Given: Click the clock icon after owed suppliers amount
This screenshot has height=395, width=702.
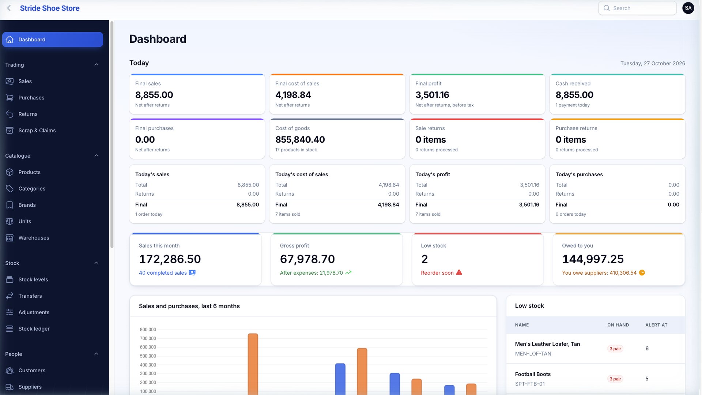Looking at the screenshot, I should (x=642, y=272).
